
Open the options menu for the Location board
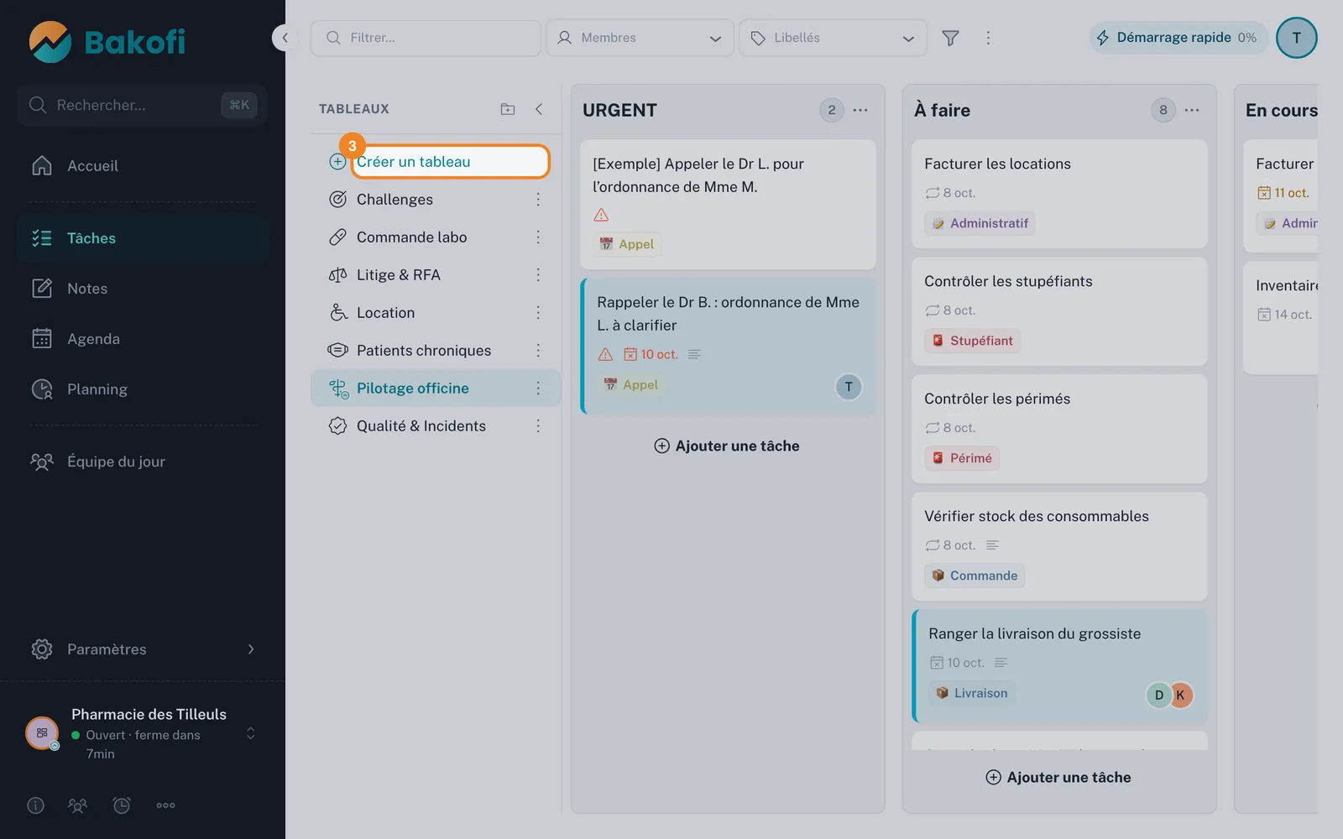[x=538, y=313]
